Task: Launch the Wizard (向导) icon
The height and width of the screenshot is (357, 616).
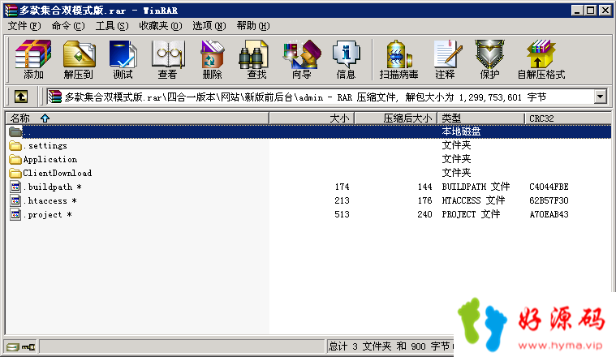Action: [302, 59]
